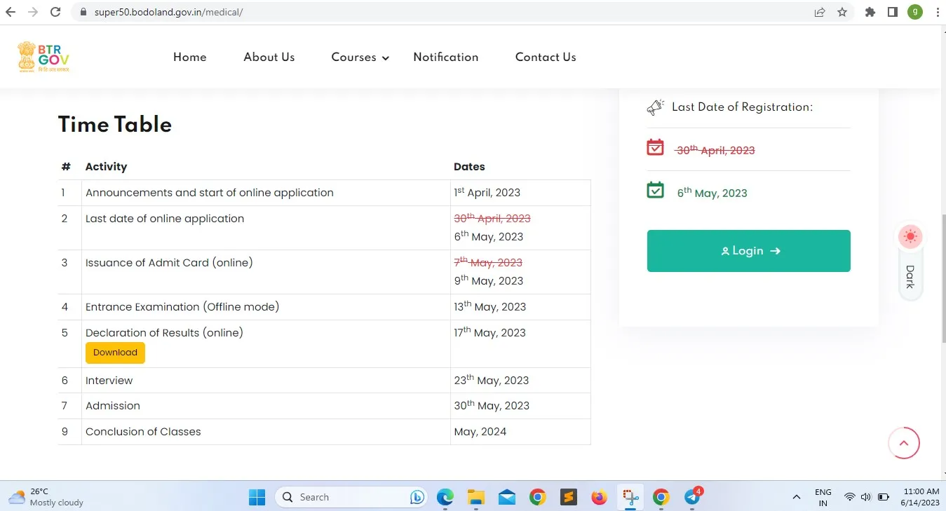Viewport: 946px width, 511px height.
Task: Open the Telegram app in taskbar
Action: point(693,497)
